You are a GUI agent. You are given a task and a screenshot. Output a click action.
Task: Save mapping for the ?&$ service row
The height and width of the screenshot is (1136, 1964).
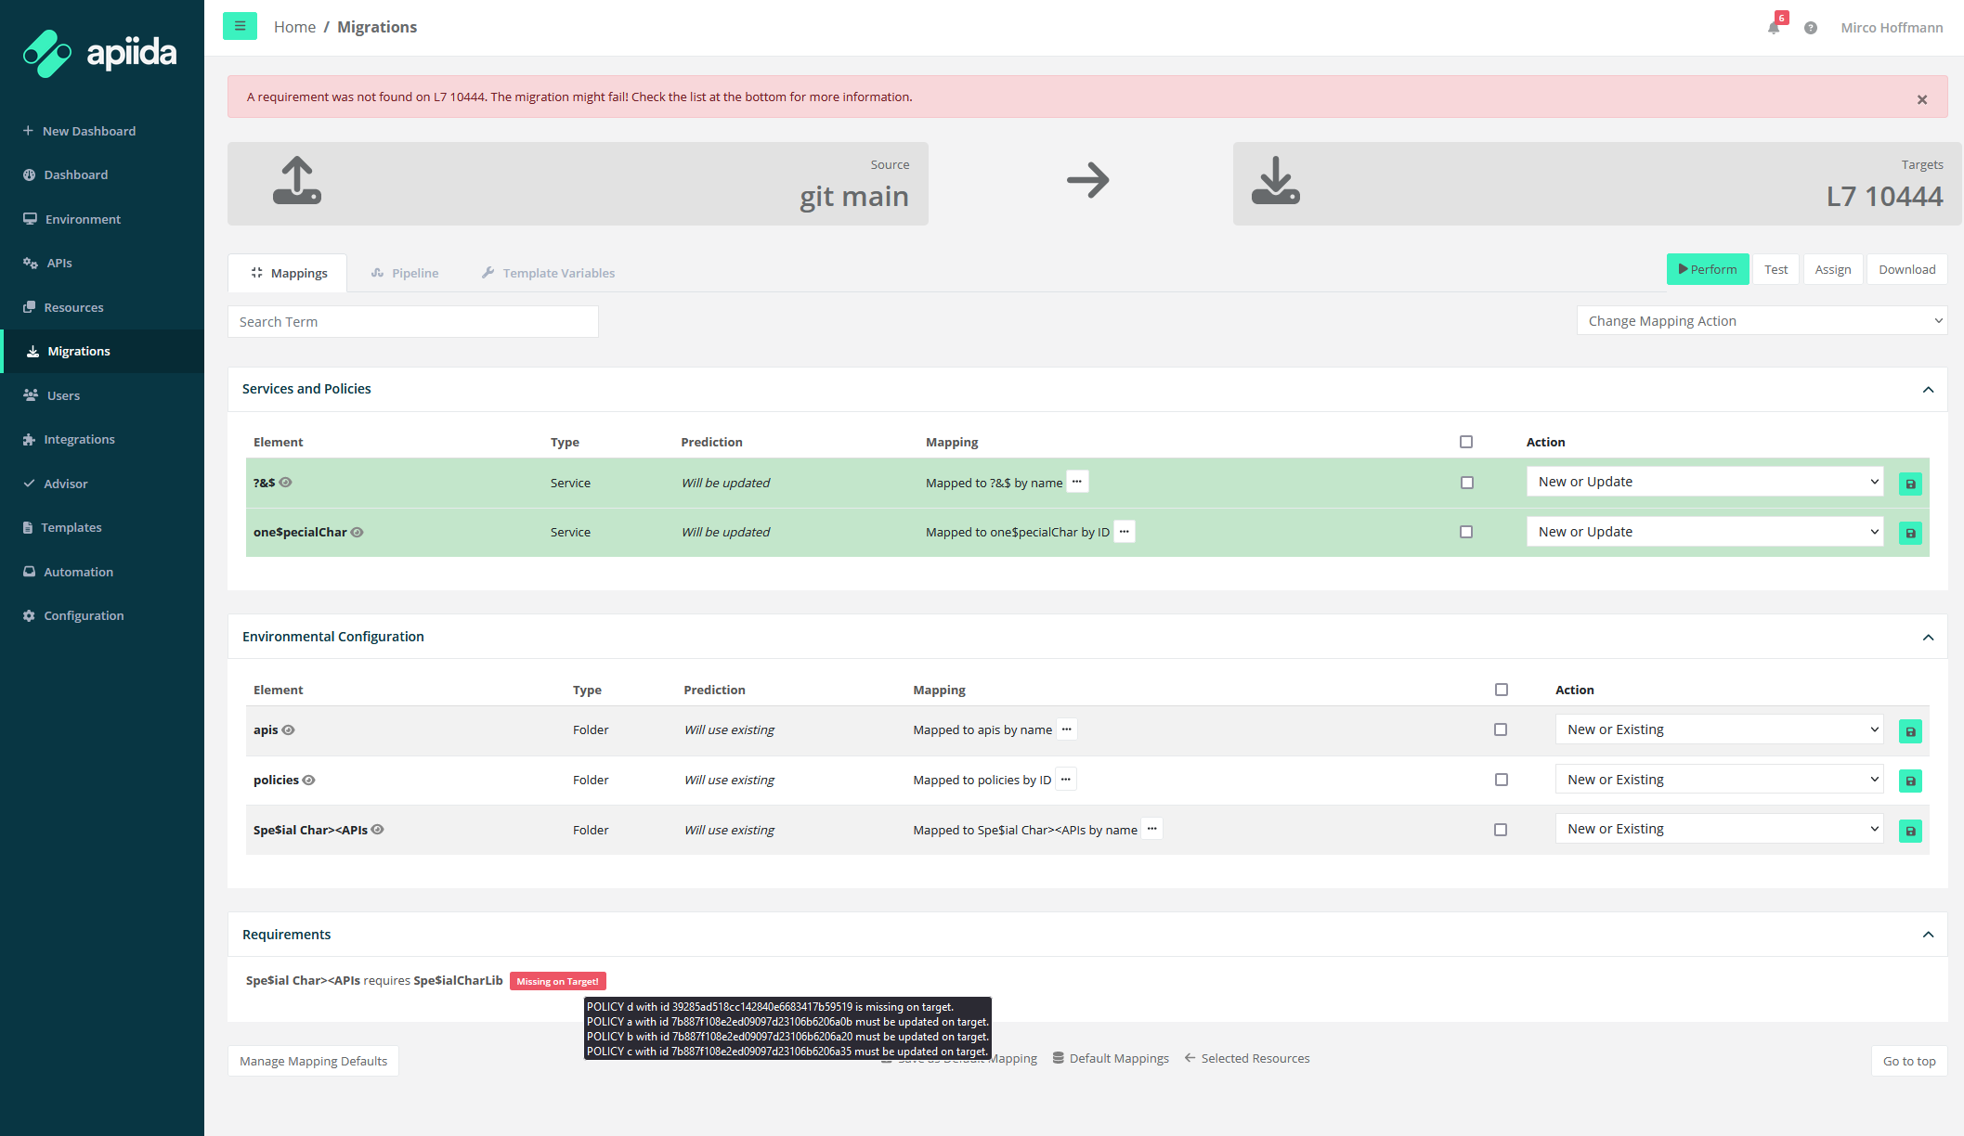tap(1910, 484)
